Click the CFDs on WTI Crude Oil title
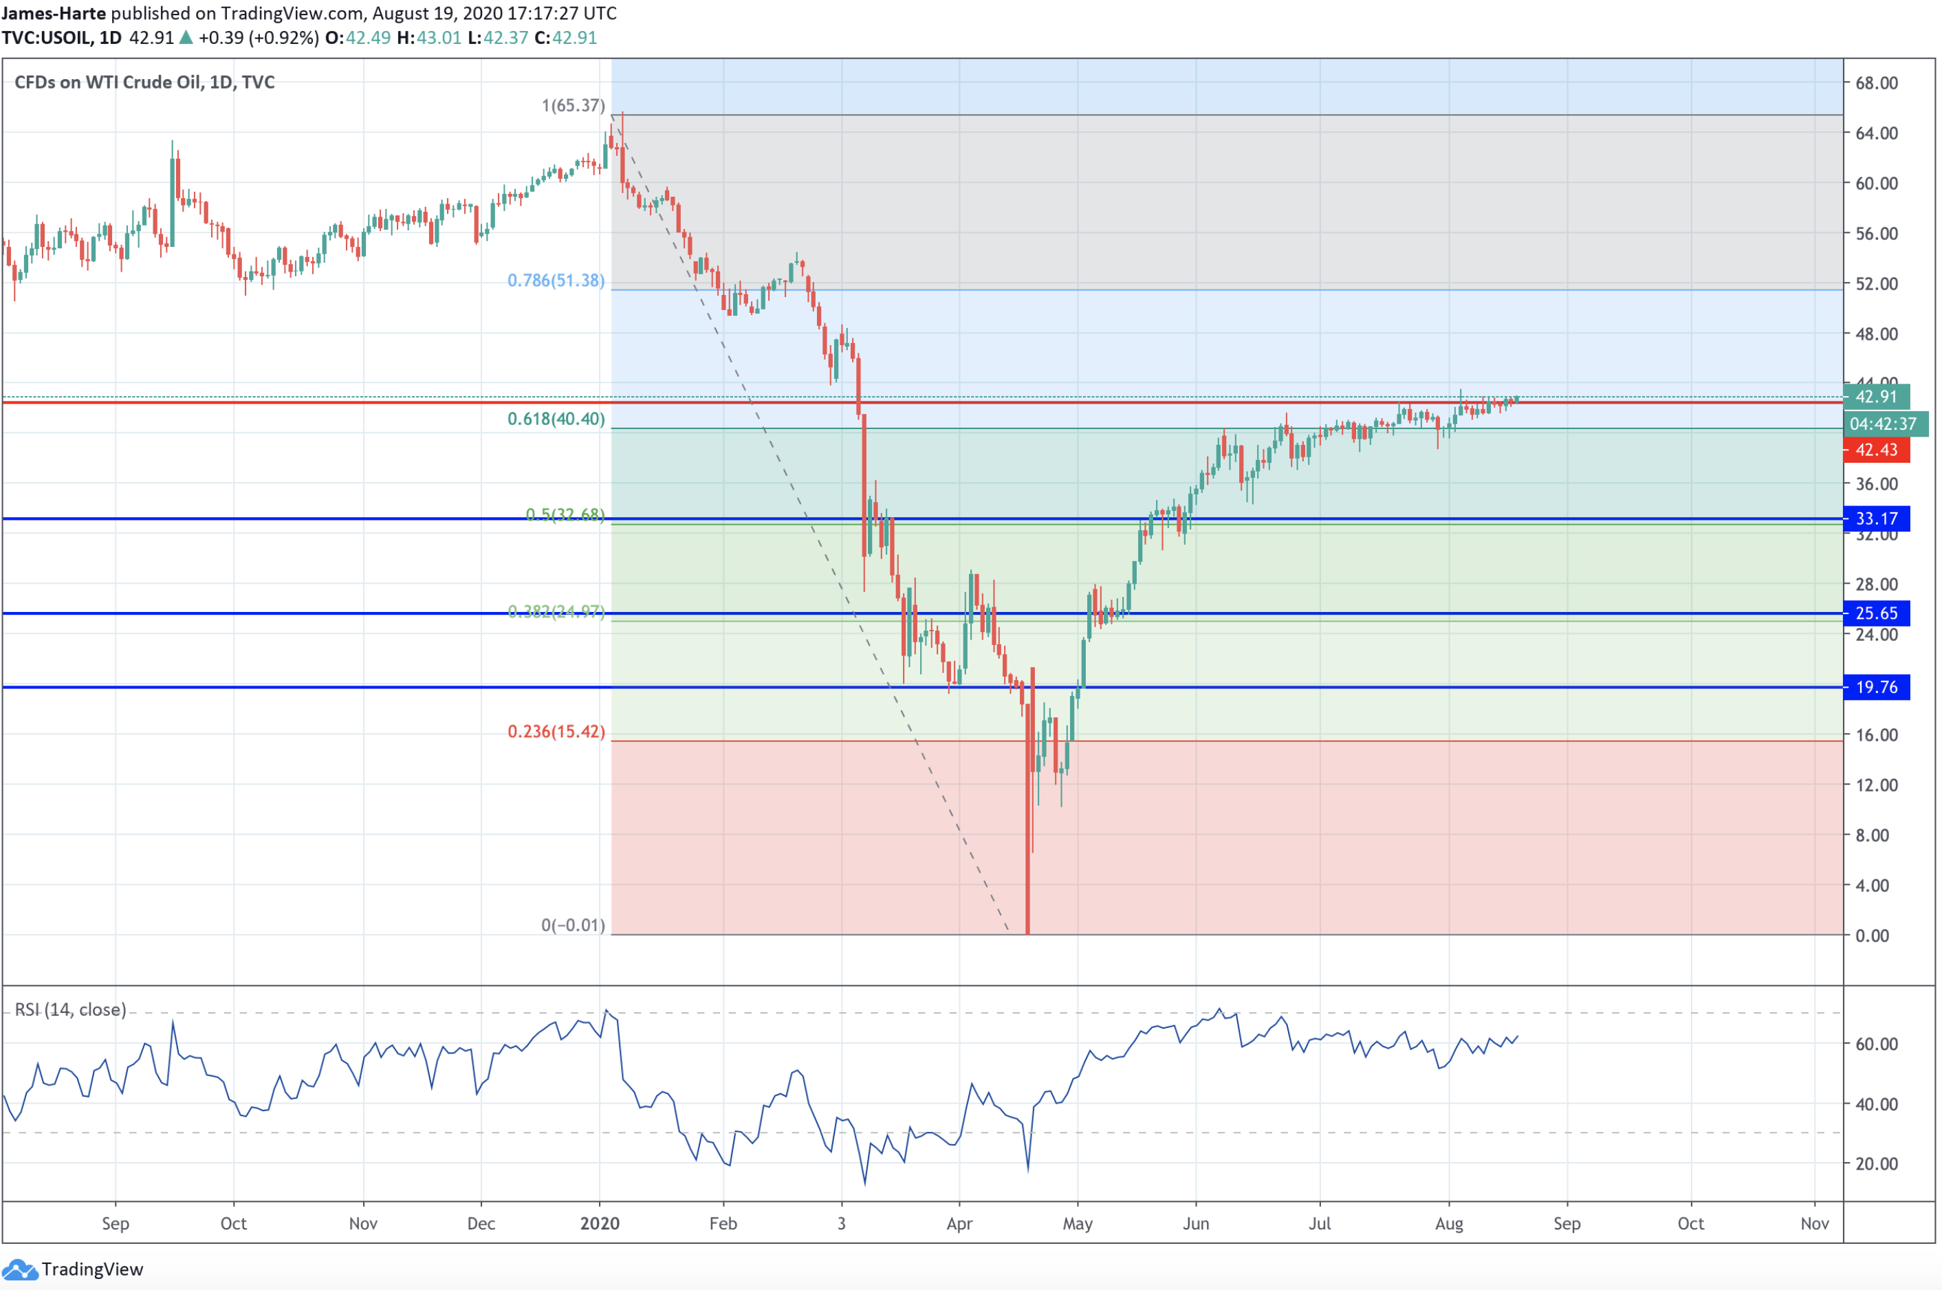 [x=145, y=83]
